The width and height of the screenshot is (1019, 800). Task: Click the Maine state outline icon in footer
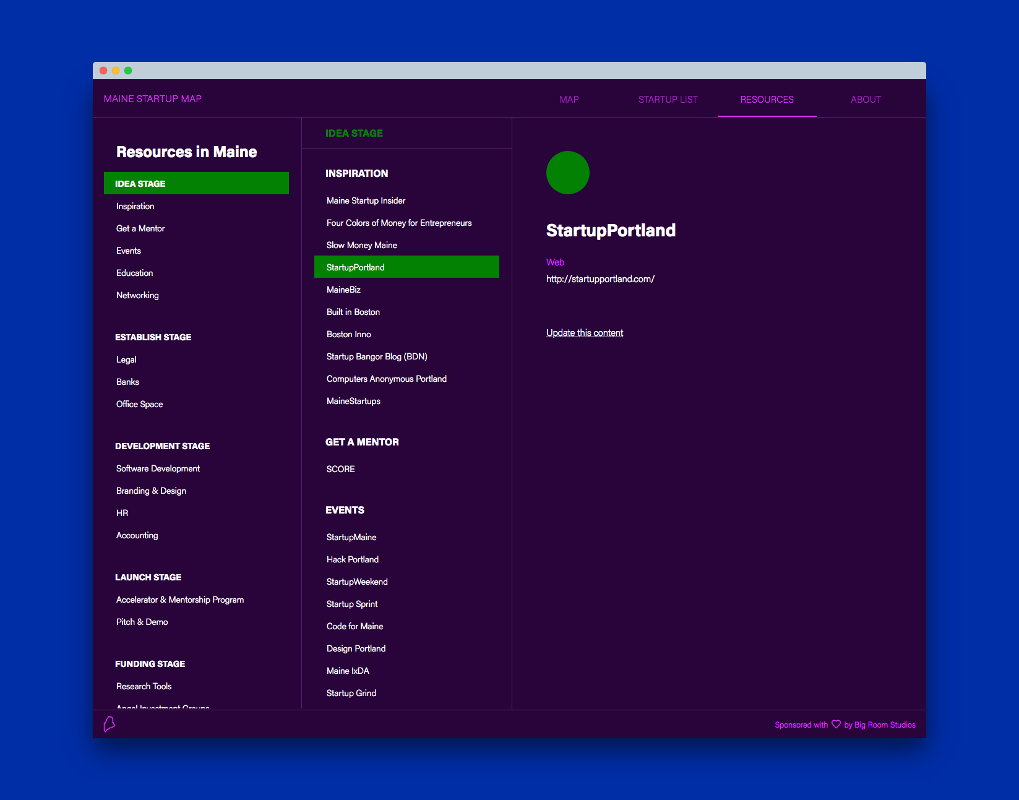pos(110,724)
